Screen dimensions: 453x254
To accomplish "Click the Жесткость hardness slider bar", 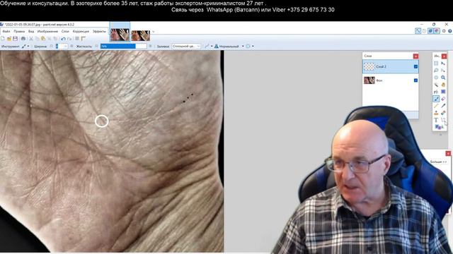I will 124,46.
